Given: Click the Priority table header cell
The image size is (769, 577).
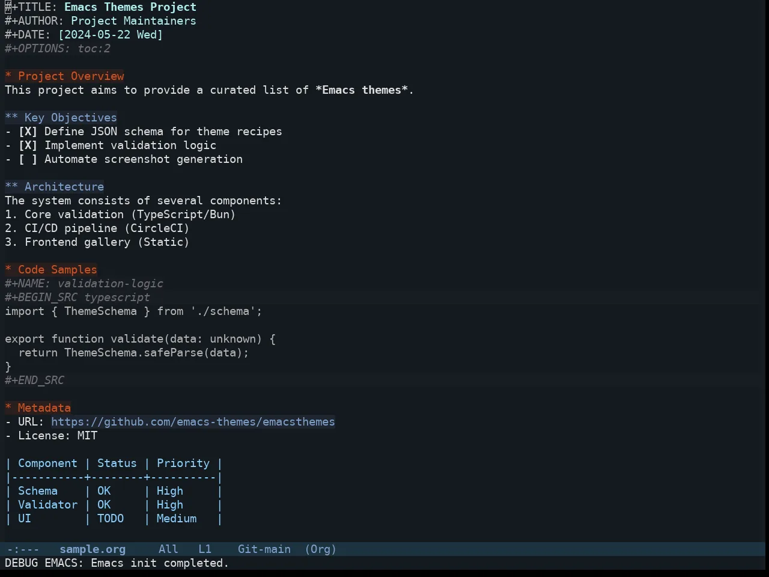Looking at the screenshot, I should (183, 463).
